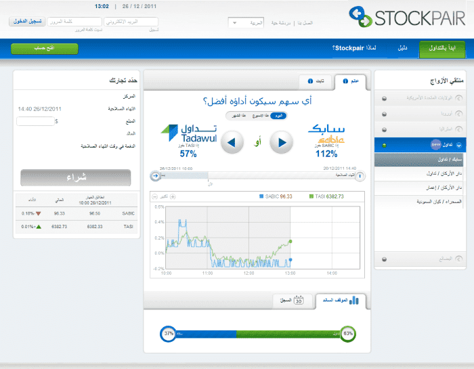
Task: Click the Stockpair logo
Action: [407, 17]
